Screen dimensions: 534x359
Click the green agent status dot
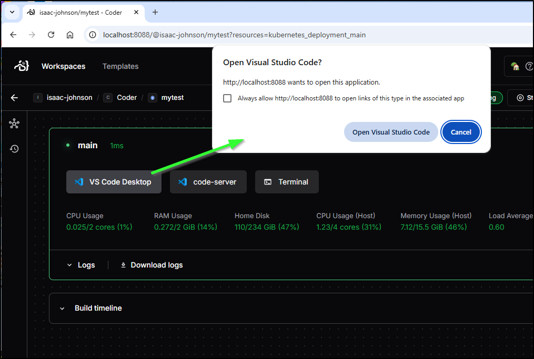tap(68, 145)
